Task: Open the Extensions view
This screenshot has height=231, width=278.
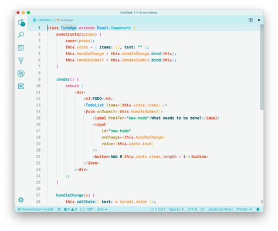Action: point(21,86)
